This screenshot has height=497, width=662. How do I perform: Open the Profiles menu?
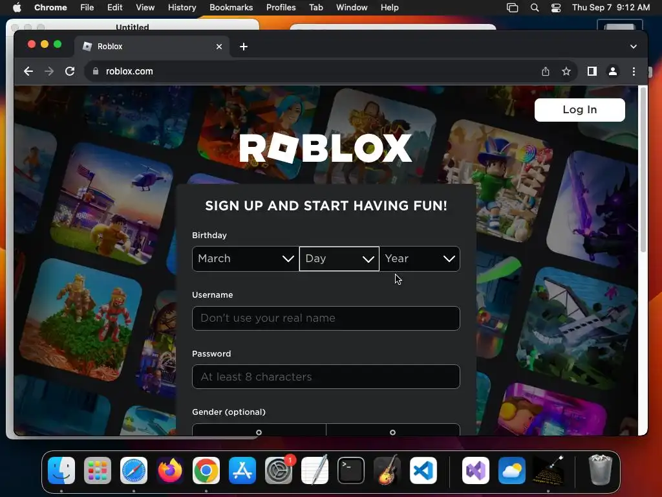pyautogui.click(x=281, y=8)
